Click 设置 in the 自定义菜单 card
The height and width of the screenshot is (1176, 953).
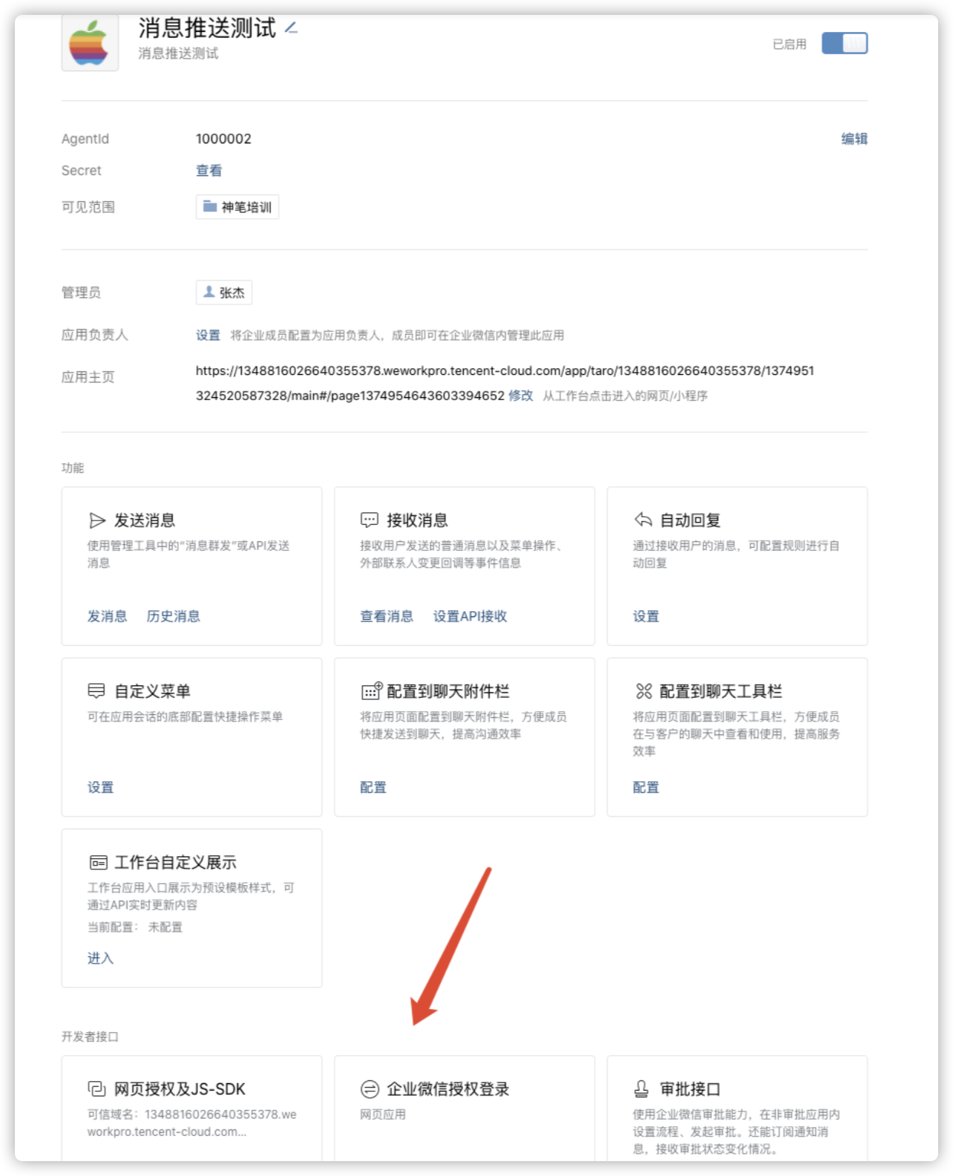[x=100, y=788]
